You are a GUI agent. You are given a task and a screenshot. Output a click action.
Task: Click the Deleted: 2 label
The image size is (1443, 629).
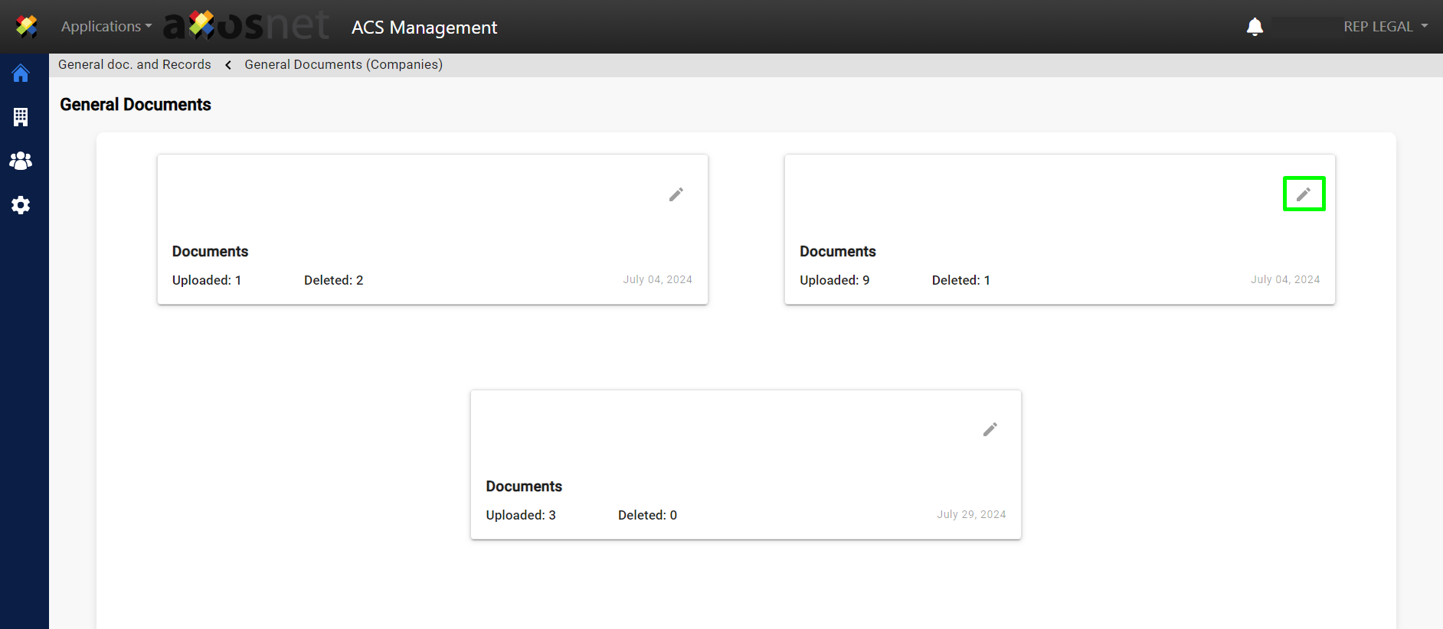coord(333,280)
